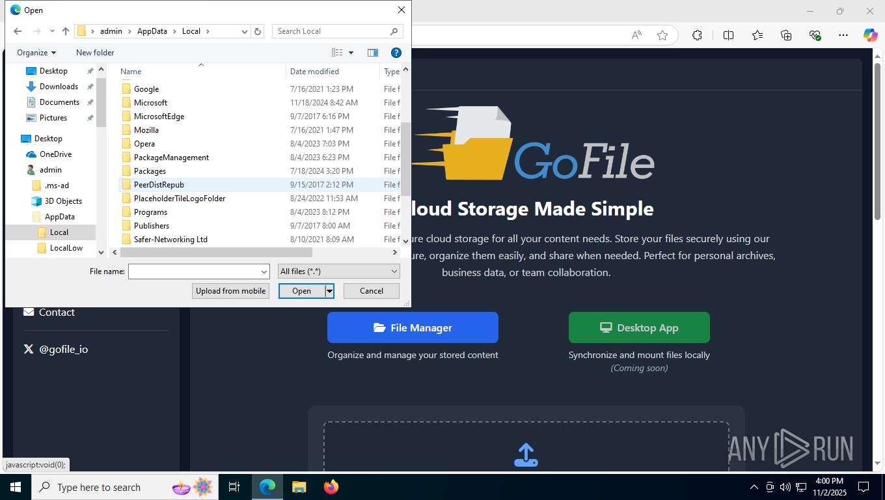Select LocalLow in navigation tree
Image resolution: width=885 pixels, height=500 pixels.
[x=66, y=248]
